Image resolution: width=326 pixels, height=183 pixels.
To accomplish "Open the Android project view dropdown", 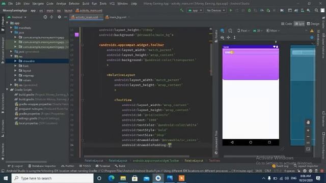I will 17,17.
